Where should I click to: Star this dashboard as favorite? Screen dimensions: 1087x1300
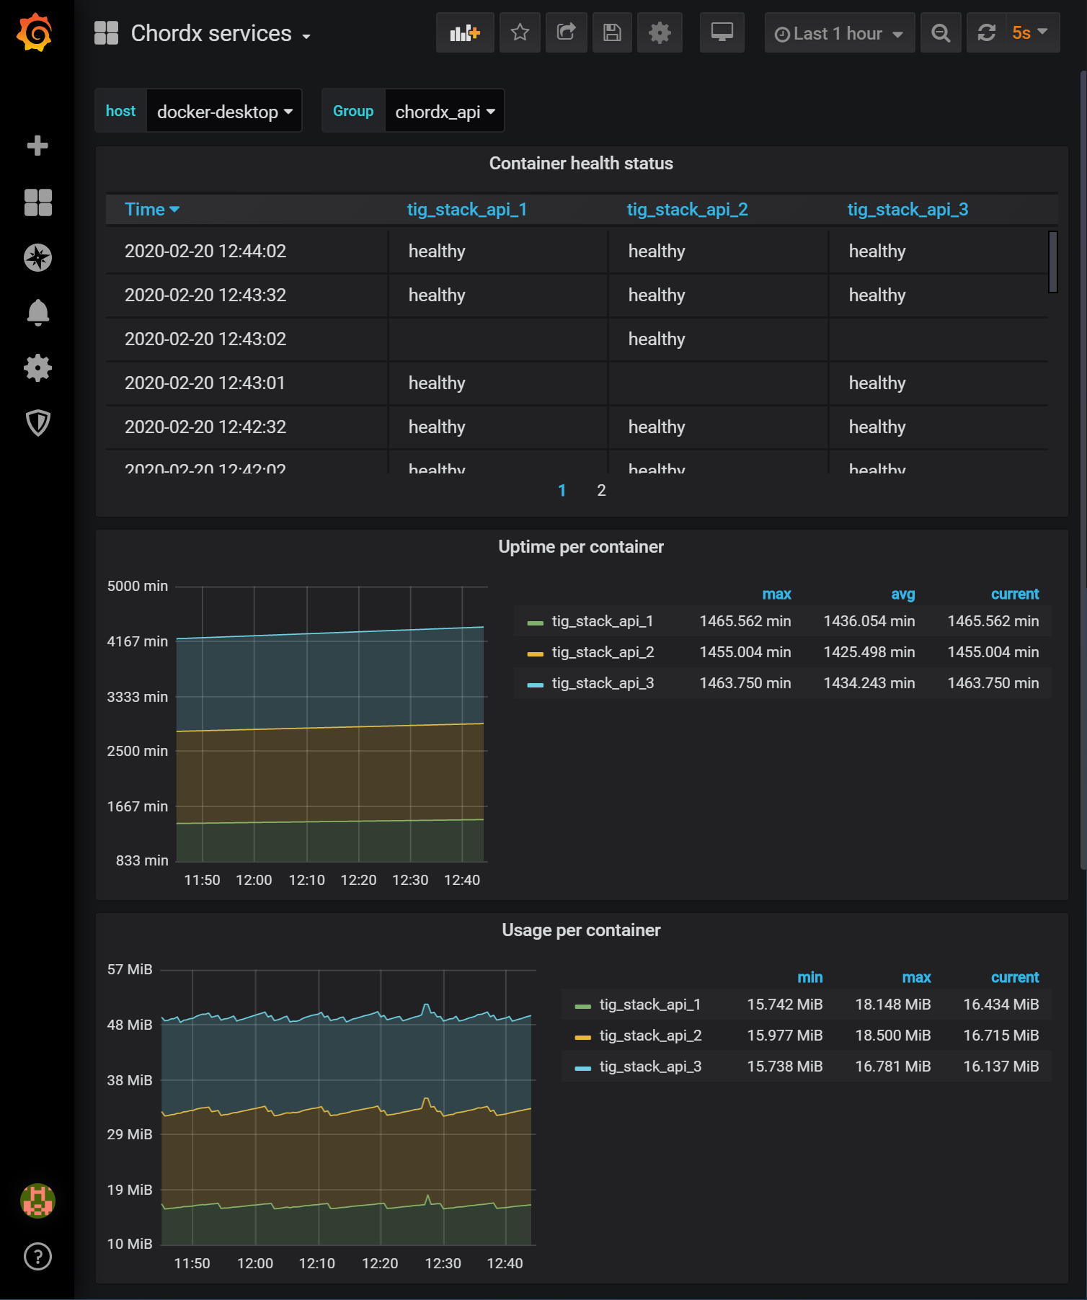pos(520,32)
